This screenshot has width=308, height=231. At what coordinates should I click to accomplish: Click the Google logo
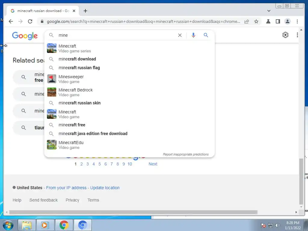pos(25,36)
